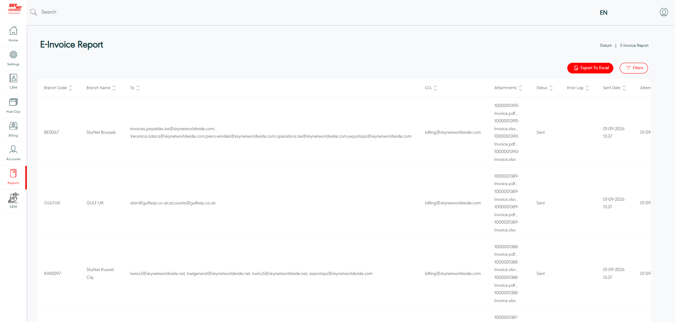Click Sent status in GULFUK row
This screenshot has width=675, height=322.
(x=541, y=203)
